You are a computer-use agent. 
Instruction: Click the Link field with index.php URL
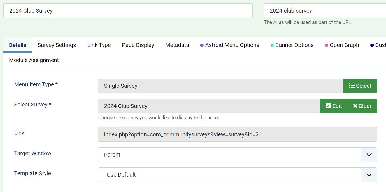click(238, 134)
